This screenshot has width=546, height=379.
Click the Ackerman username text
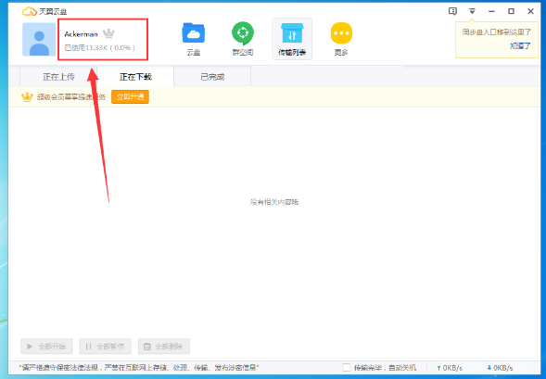click(82, 34)
